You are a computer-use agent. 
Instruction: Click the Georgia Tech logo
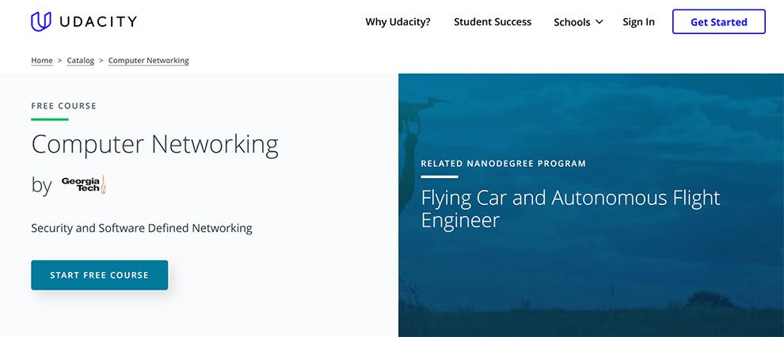[84, 185]
